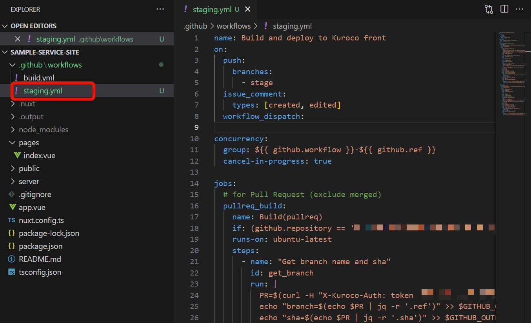Click 'cancel-in-progress' key on line 12

[264, 161]
